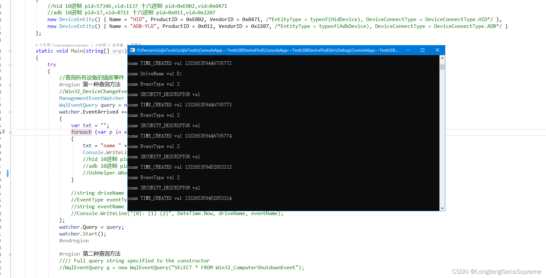Open the 1 名作者 CodeLens link
The width and height of the screenshot is (546, 278).
pyautogui.click(x=116, y=45)
